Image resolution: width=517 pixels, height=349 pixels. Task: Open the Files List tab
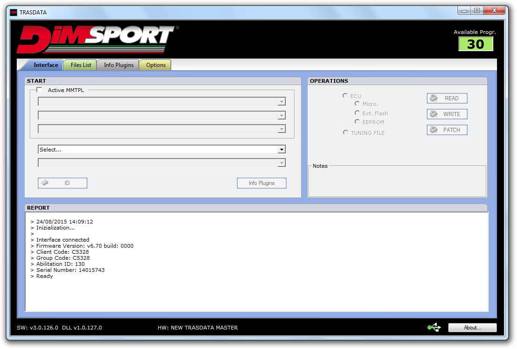pos(81,65)
